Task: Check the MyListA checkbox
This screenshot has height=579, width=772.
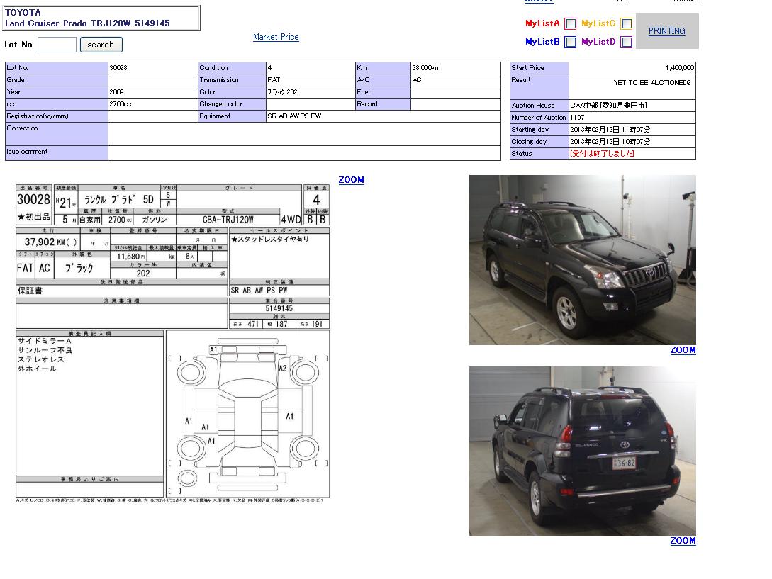Action: (570, 23)
